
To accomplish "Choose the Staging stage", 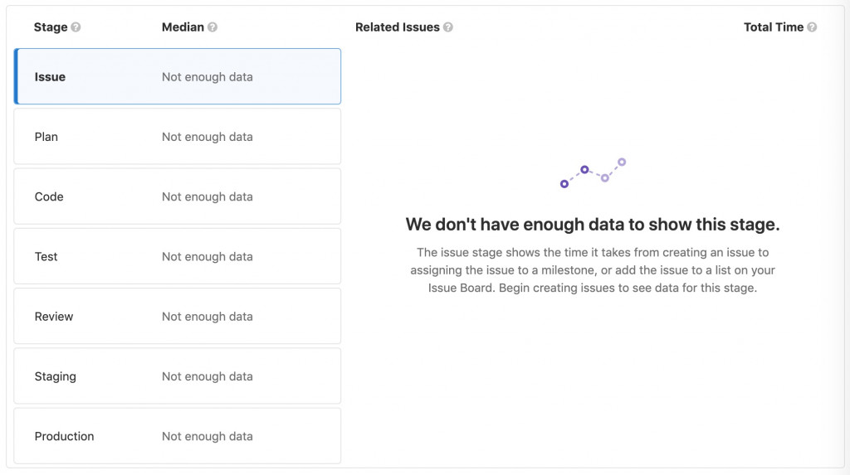I will 178,376.
